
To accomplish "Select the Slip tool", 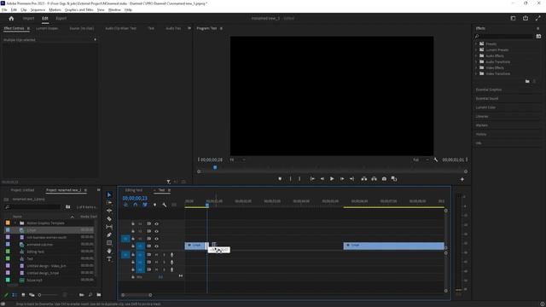I will pos(109,227).
